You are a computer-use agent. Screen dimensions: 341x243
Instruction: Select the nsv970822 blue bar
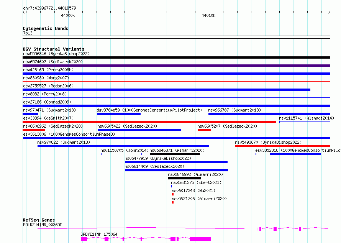pos(123,146)
